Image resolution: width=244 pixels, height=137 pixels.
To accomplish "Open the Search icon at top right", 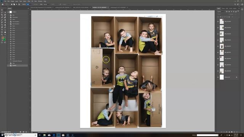I will 235,4.
